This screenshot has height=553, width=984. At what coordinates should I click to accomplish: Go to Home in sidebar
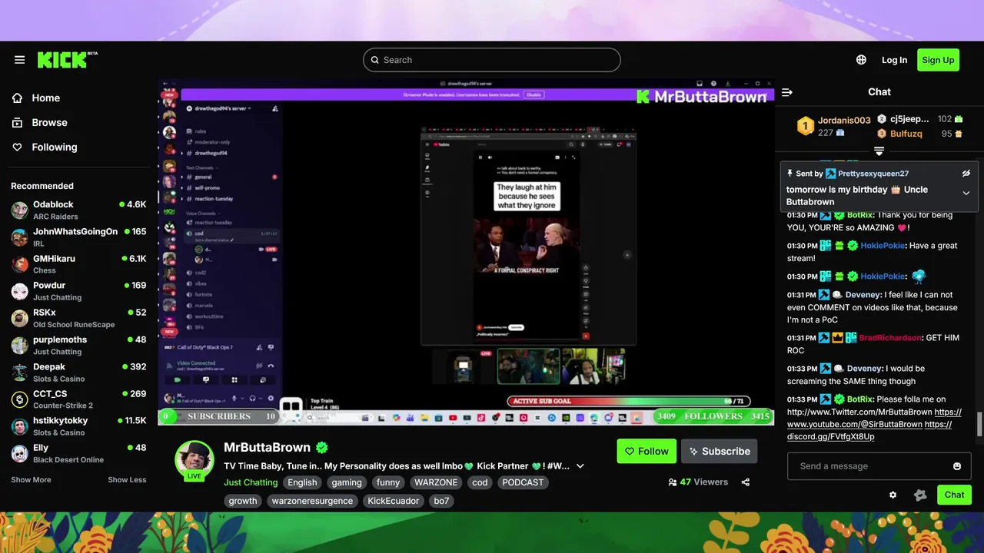pyautogui.click(x=35, y=98)
